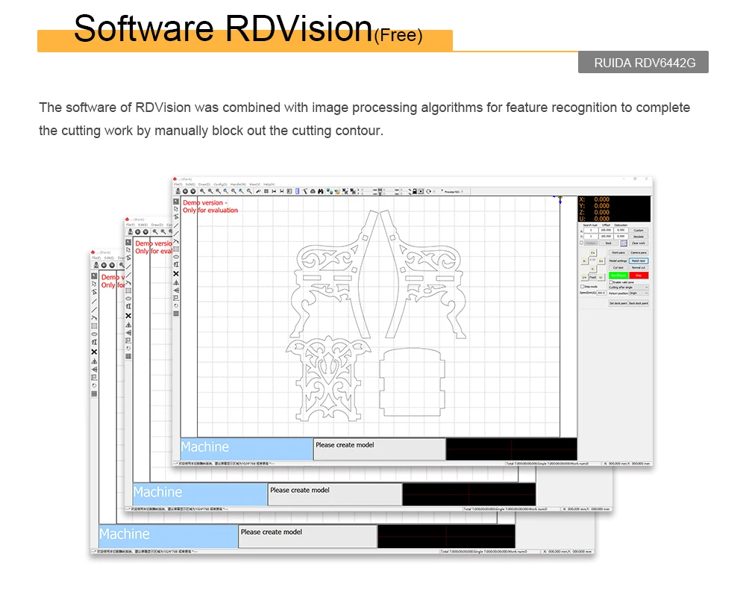
Task: Open the File menu in the middle window
Action: click(131, 224)
